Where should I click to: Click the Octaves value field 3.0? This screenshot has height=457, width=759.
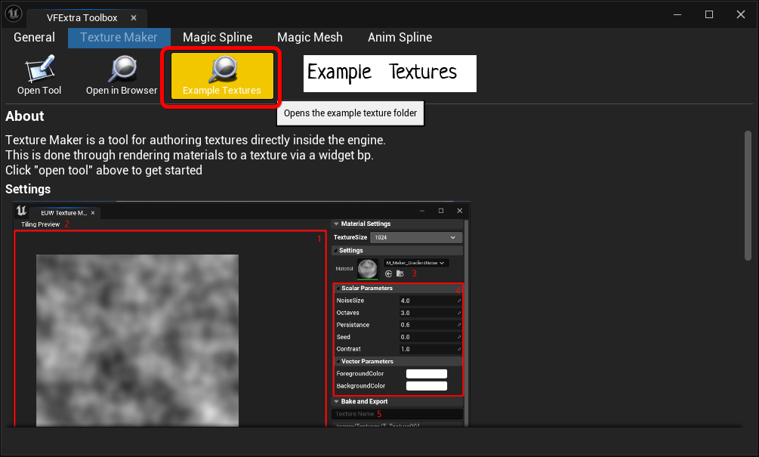(430, 313)
